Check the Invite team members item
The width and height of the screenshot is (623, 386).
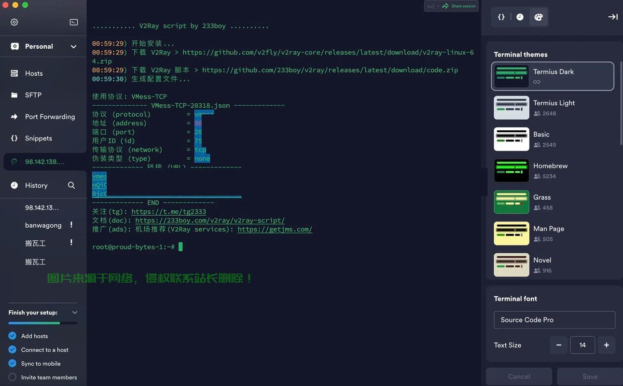13,377
